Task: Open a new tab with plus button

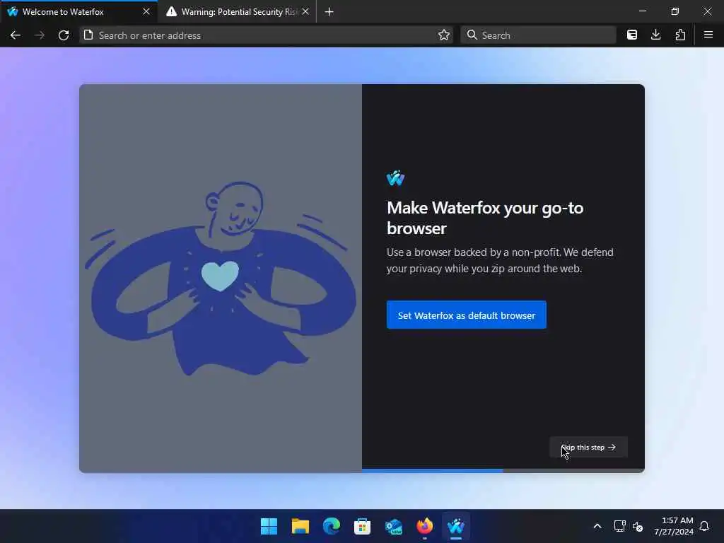Action: 329,11
